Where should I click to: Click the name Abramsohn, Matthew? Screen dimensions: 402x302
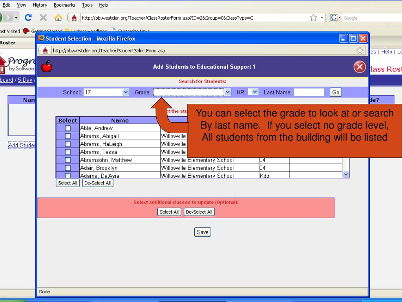pos(106,160)
